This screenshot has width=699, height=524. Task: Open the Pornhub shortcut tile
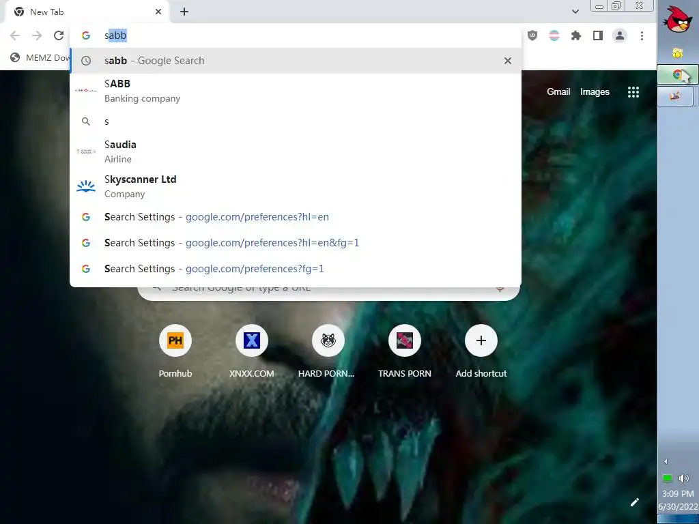pyautogui.click(x=175, y=351)
